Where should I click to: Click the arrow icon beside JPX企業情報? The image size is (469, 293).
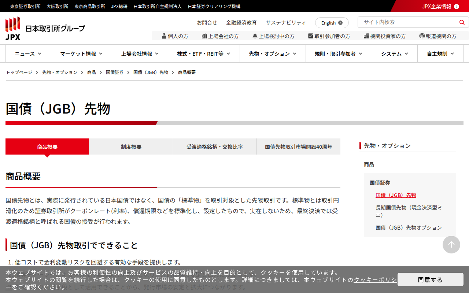point(457,7)
